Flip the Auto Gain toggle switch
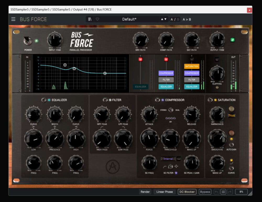Screen dimensions: 262x202 pos(231,144)
